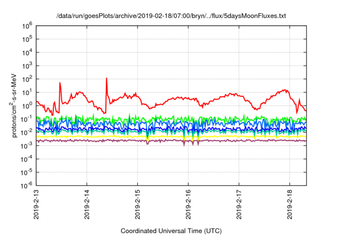Click the 2019-2-14 date label

point(87,204)
